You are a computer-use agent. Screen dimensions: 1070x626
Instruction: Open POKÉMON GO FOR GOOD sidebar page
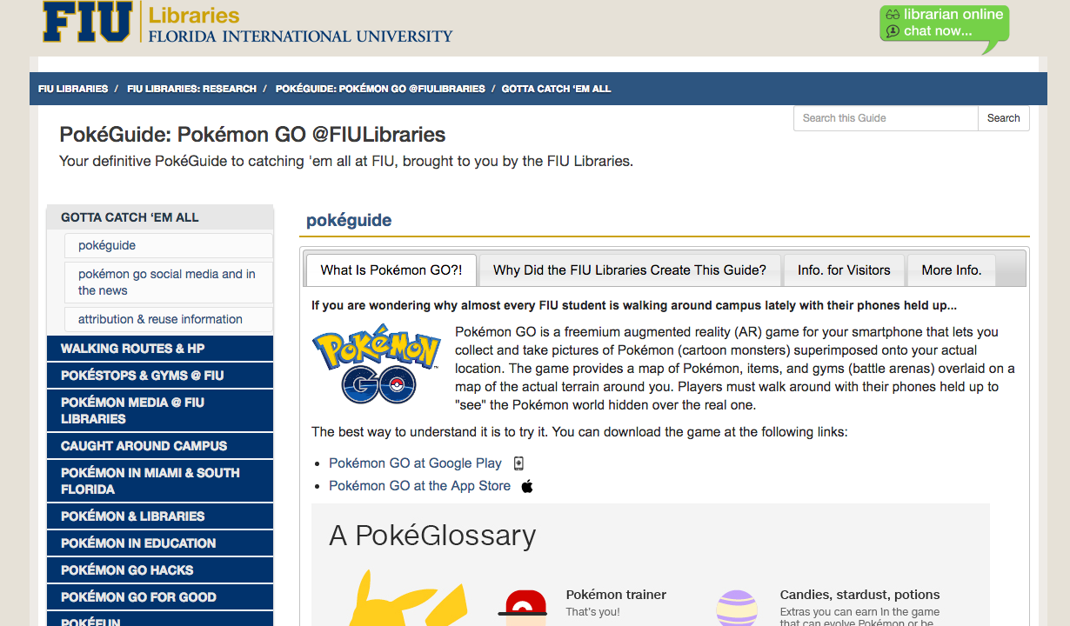[x=160, y=597]
